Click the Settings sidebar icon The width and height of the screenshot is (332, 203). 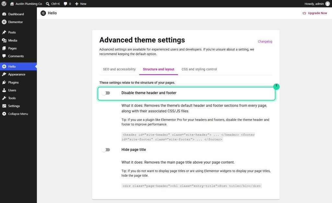pos(4,106)
